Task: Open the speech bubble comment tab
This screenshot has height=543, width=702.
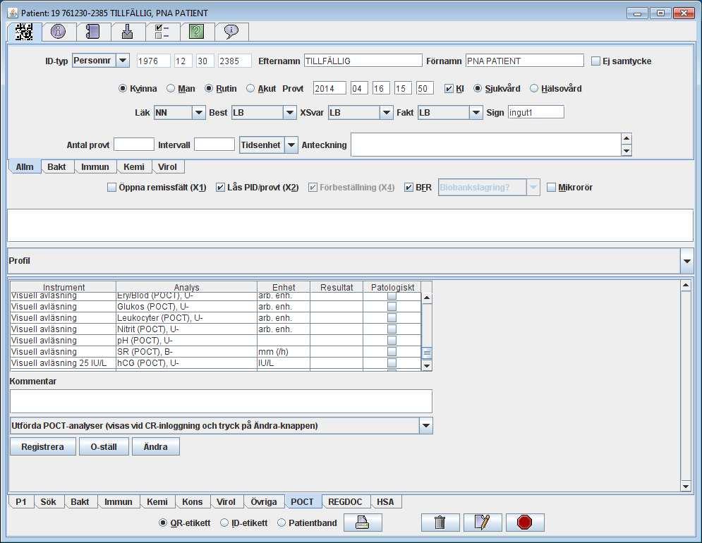Action: [231, 32]
